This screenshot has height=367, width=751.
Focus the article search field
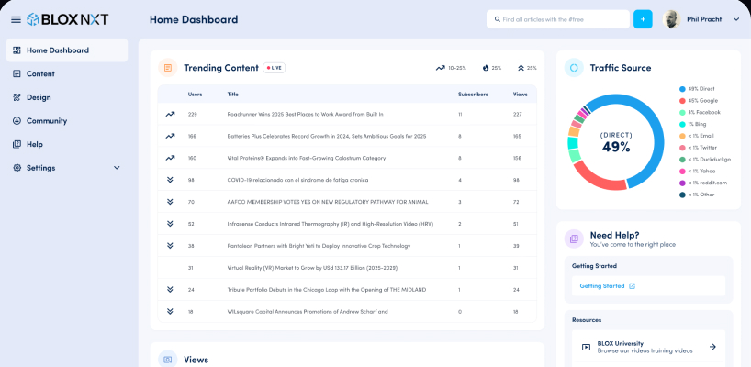[x=558, y=19]
